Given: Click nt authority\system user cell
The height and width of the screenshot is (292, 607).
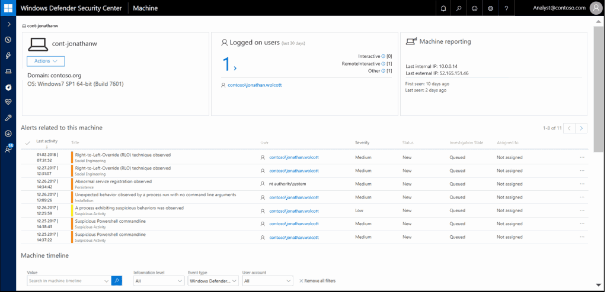Looking at the screenshot, I should click(x=287, y=184).
